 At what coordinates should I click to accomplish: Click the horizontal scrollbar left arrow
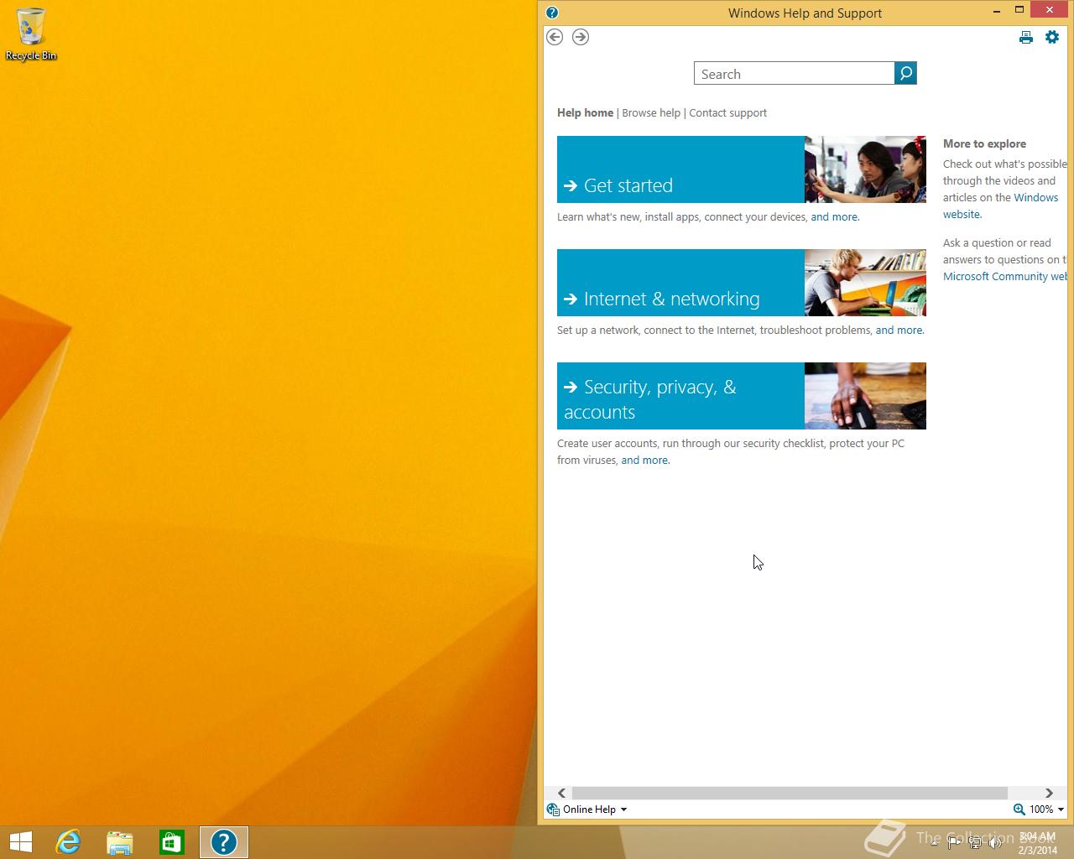point(561,793)
